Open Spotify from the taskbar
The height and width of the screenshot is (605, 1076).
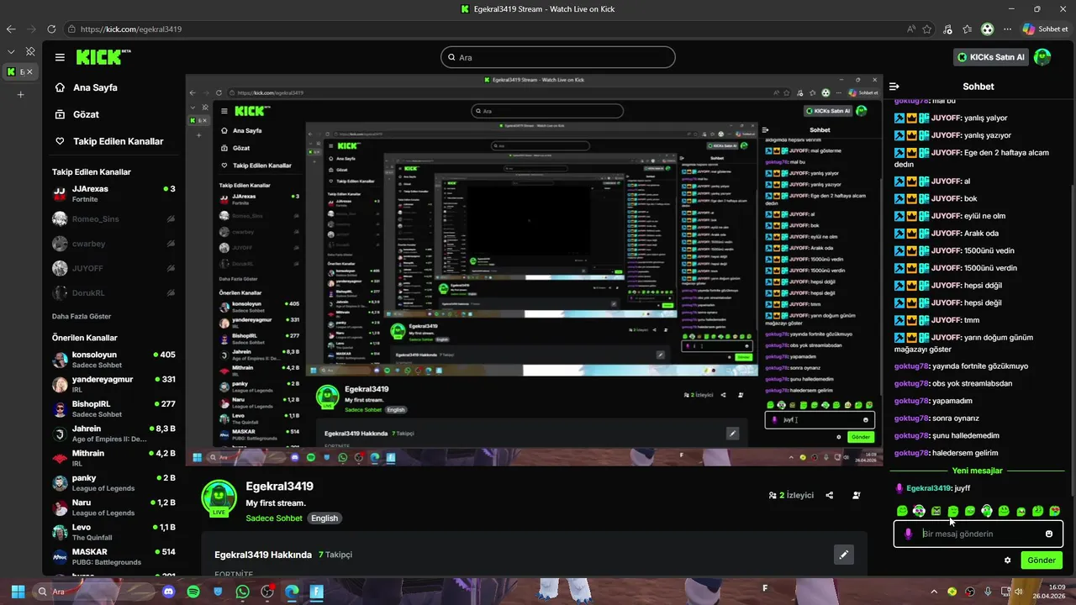193,592
